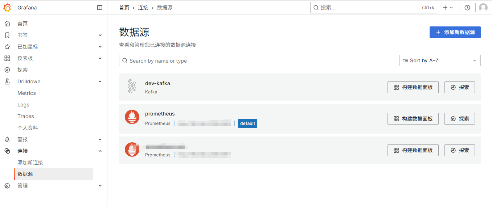Screen dimensions: 492x206
Task: Click 首页 in the breadcrumb
Action: pos(124,8)
